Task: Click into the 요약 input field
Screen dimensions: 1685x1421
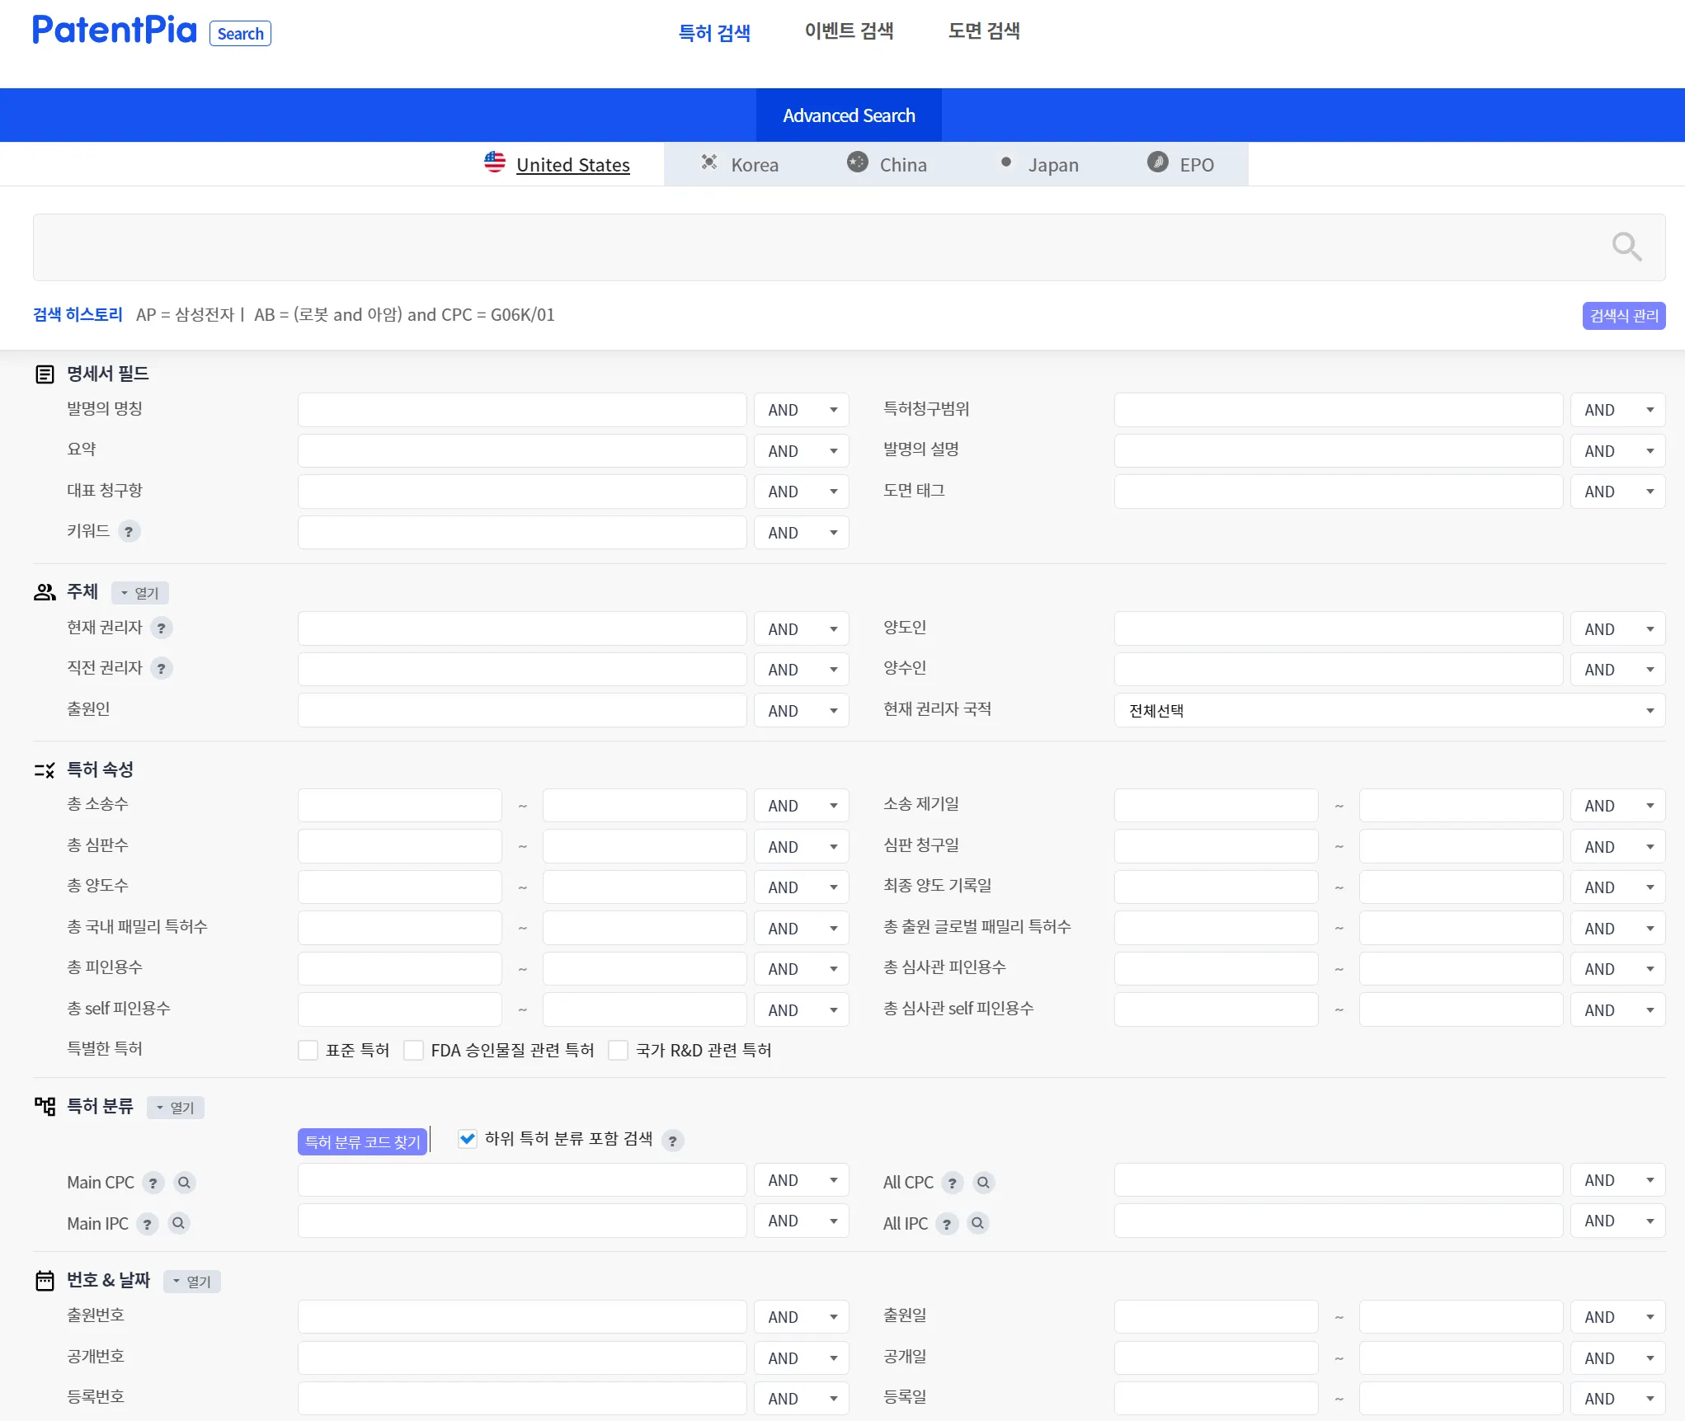Action: click(x=521, y=451)
